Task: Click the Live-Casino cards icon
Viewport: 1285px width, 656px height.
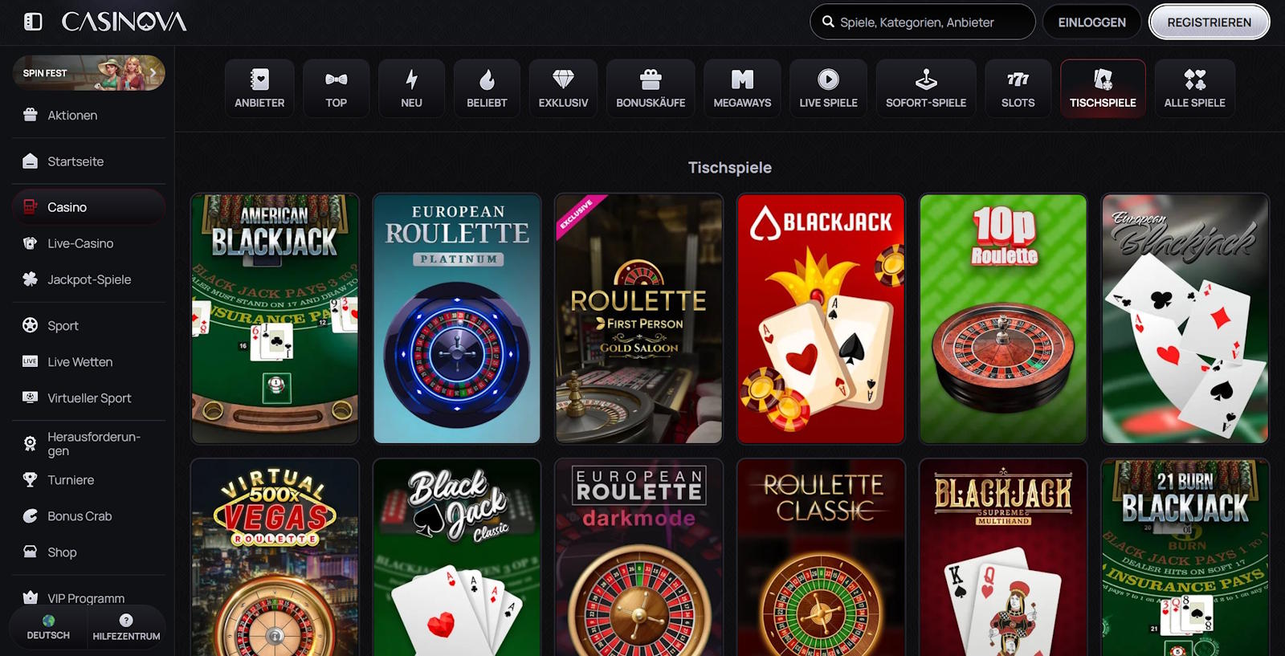Action: click(31, 243)
